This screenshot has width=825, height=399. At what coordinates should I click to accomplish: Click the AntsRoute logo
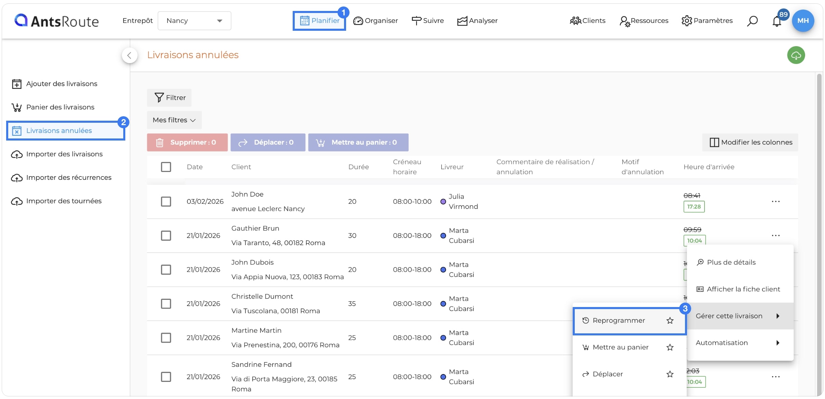pyautogui.click(x=56, y=21)
